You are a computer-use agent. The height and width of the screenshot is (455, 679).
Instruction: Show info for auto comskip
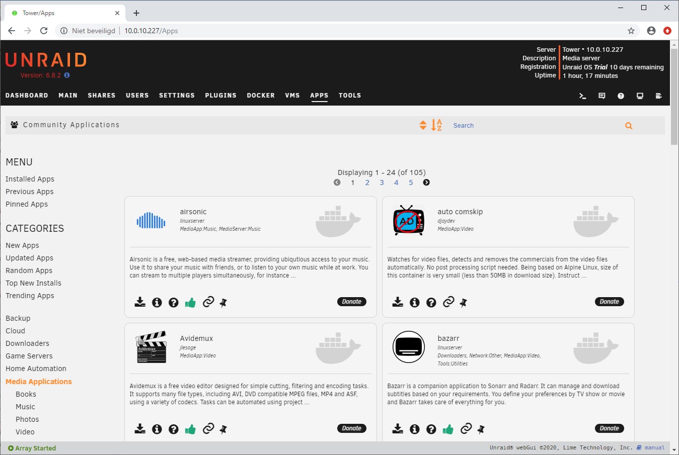click(x=415, y=302)
